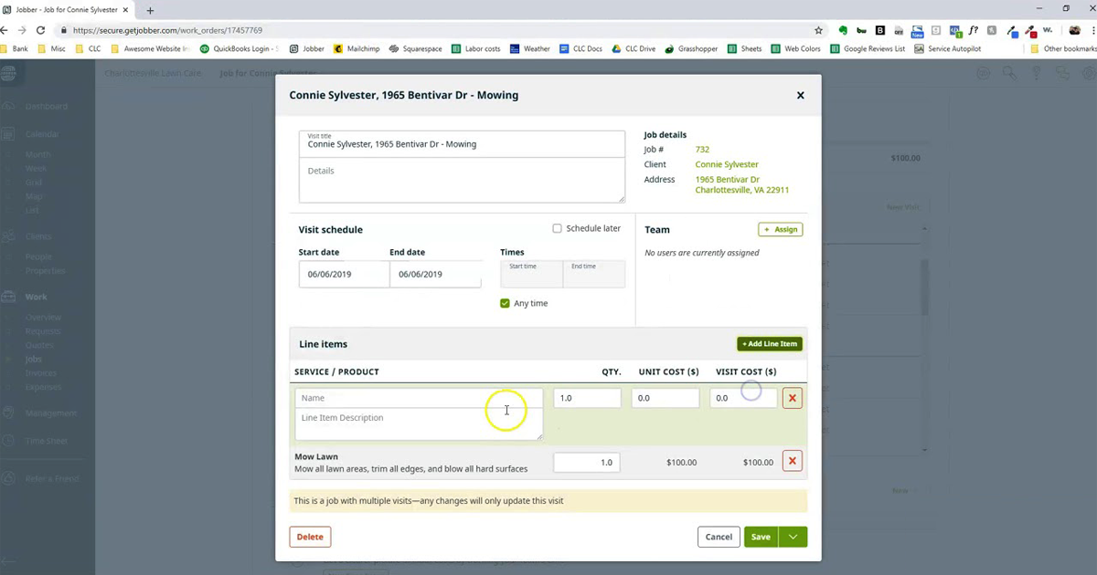Open a new browser tab

[x=150, y=10]
